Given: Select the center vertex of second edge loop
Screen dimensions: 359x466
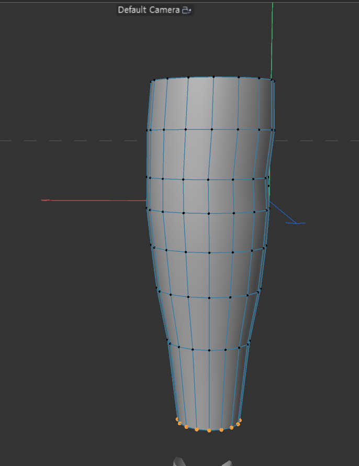Looking at the screenshot, I should pyautogui.click(x=212, y=129).
